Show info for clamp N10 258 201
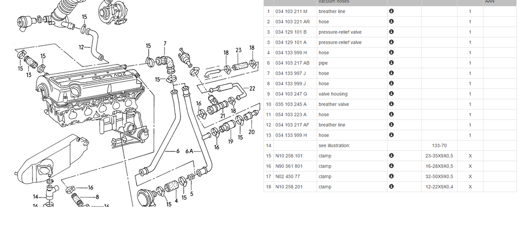The image size is (520, 225). [x=391, y=187]
